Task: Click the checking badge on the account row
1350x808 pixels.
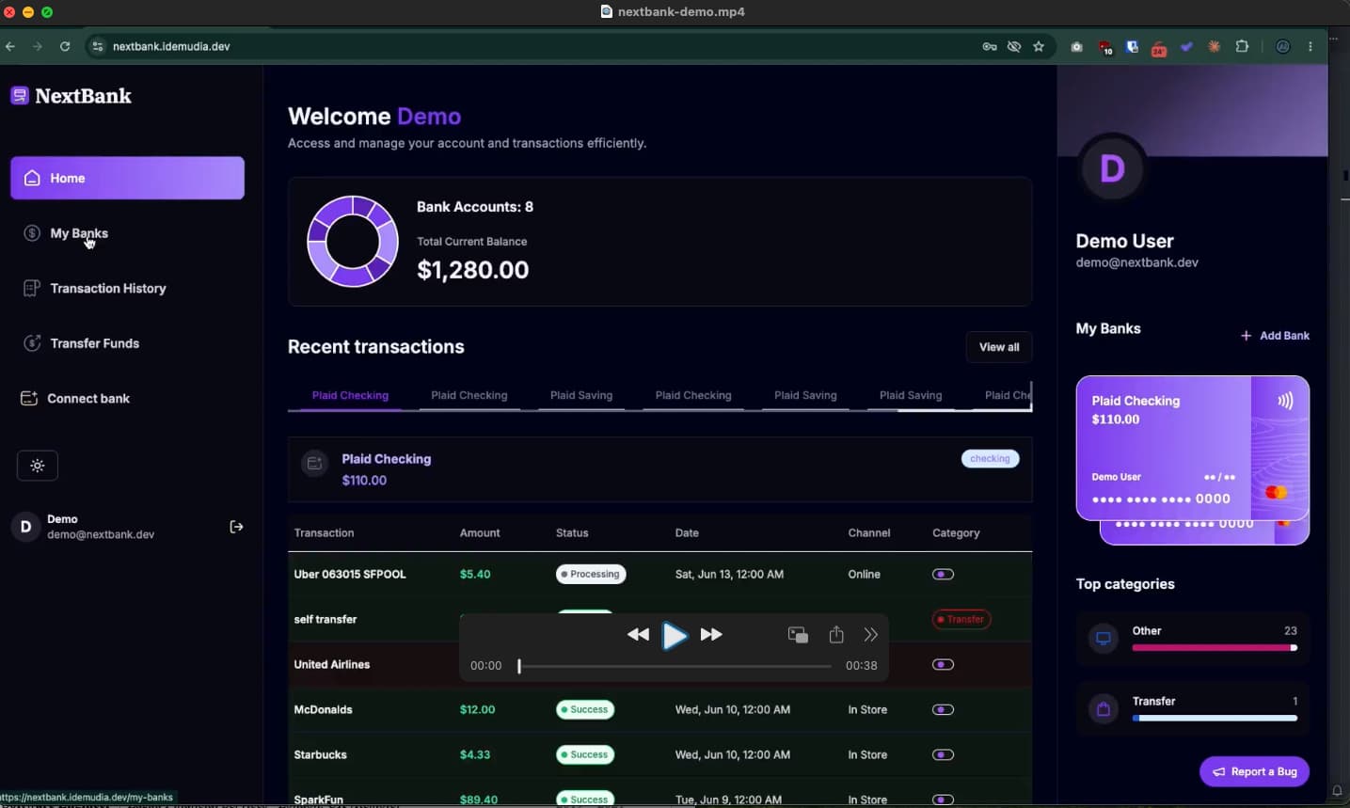Action: (990, 459)
